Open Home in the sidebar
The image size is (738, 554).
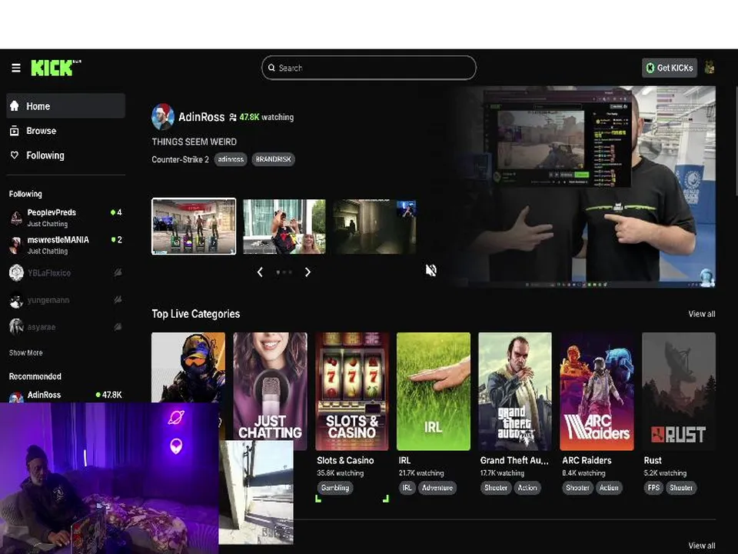(66, 106)
